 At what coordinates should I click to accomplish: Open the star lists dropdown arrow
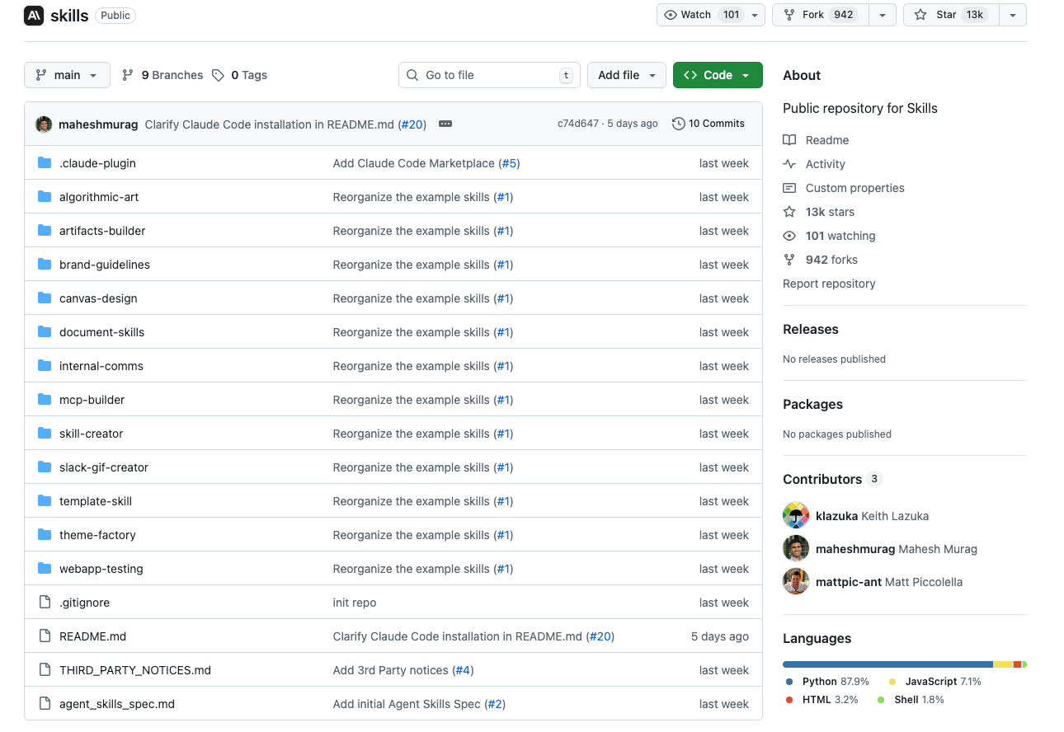[x=1013, y=15]
